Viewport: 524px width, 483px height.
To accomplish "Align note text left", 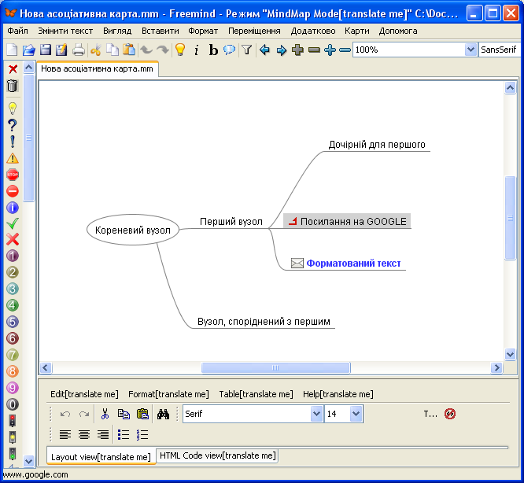I will click(x=65, y=434).
